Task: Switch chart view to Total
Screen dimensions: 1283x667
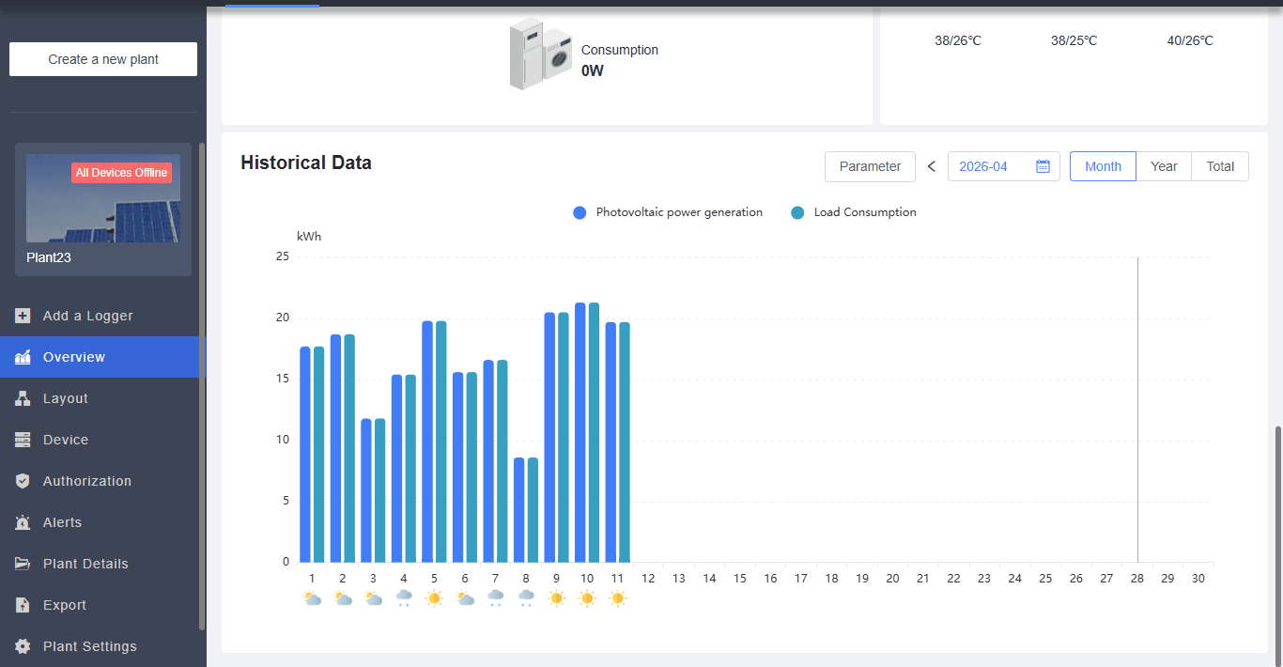Action: coord(1219,166)
